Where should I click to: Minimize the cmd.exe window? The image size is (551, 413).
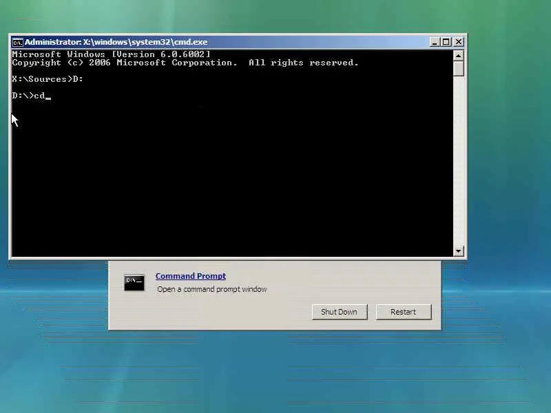435,42
